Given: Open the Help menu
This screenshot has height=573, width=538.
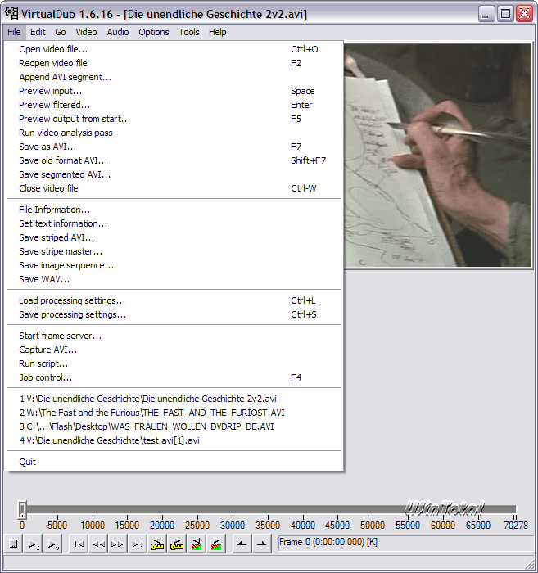Looking at the screenshot, I should 218,32.
